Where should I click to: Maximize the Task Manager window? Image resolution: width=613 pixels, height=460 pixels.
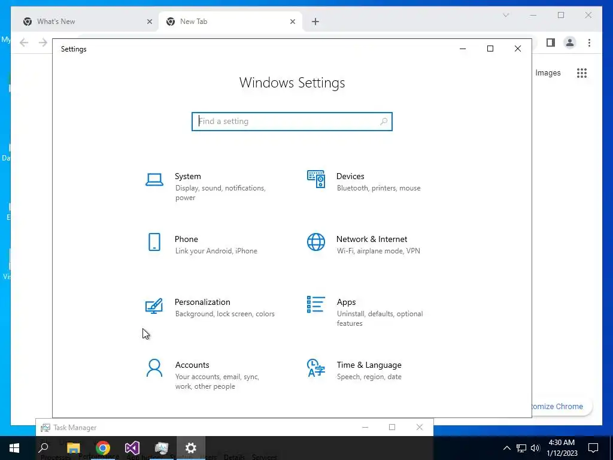point(392,427)
